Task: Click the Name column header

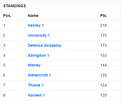Action: (33, 16)
